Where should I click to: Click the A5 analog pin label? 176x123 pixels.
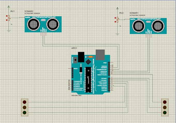click(x=69, y=89)
